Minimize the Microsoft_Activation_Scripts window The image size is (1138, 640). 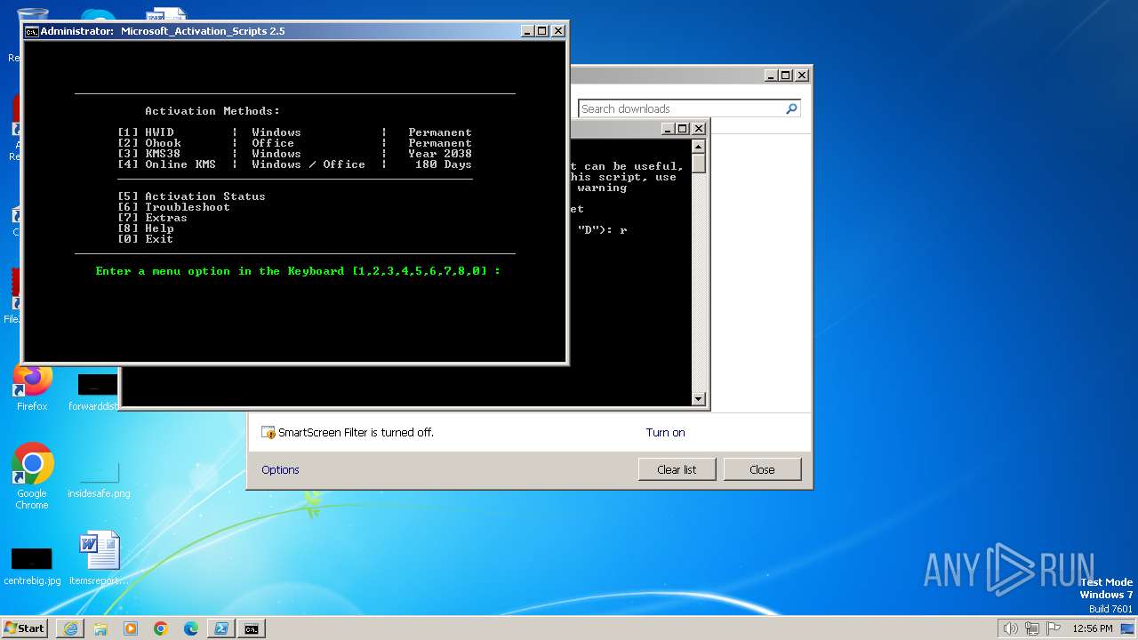pos(527,31)
